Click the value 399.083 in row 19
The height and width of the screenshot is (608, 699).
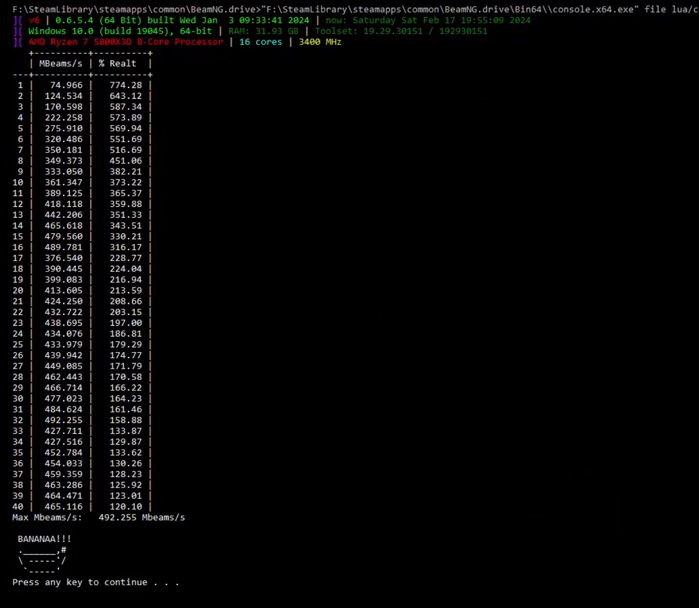pyautogui.click(x=64, y=280)
